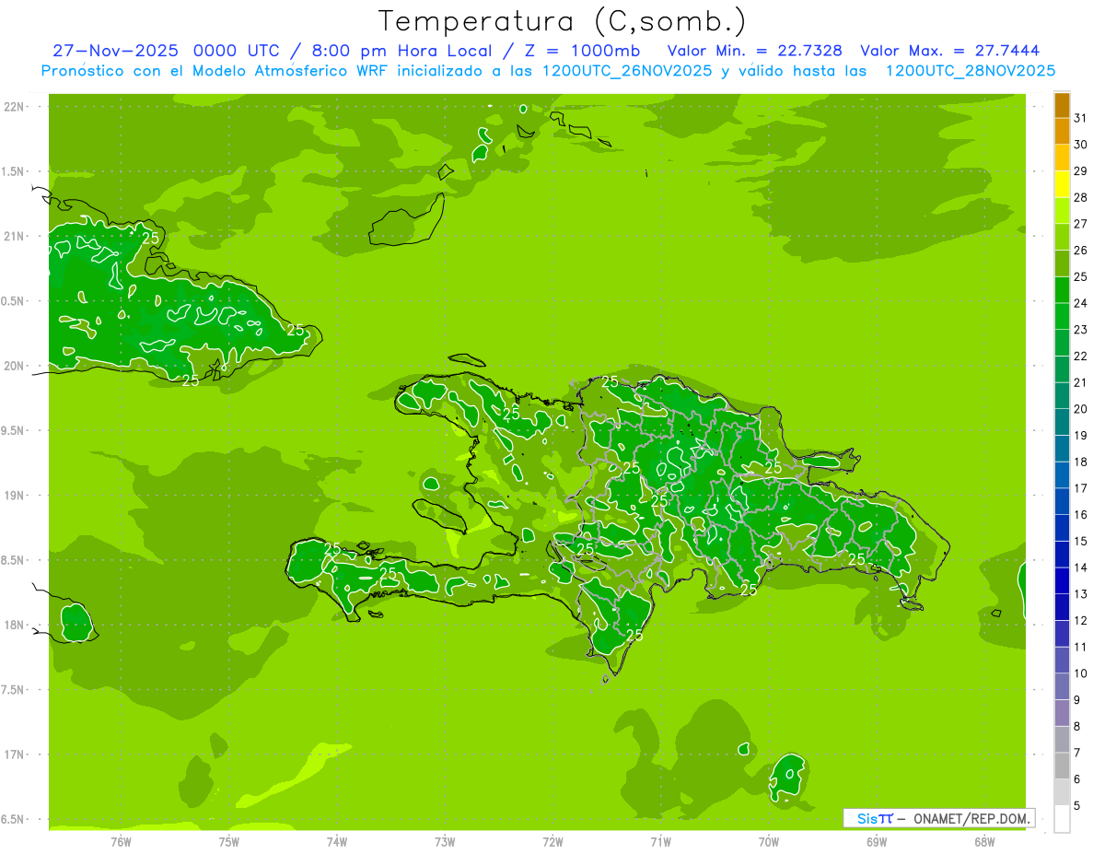Image resolution: width=1105 pixels, height=854 pixels.
Task: Select the white swatch at the legend bottom
Action: pyautogui.click(x=1062, y=819)
